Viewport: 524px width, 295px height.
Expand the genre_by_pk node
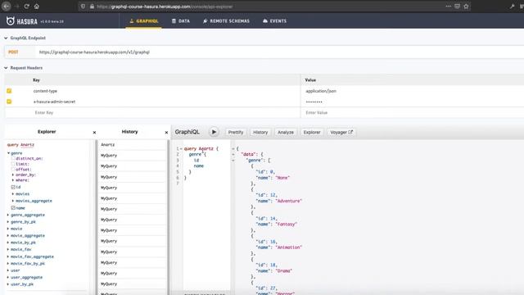8,222
